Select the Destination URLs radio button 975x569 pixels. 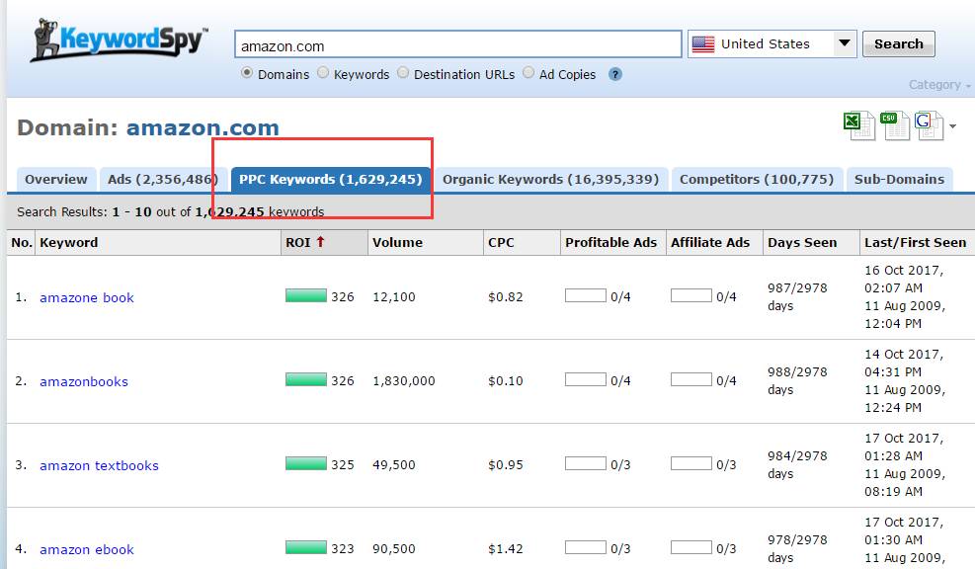(x=403, y=73)
